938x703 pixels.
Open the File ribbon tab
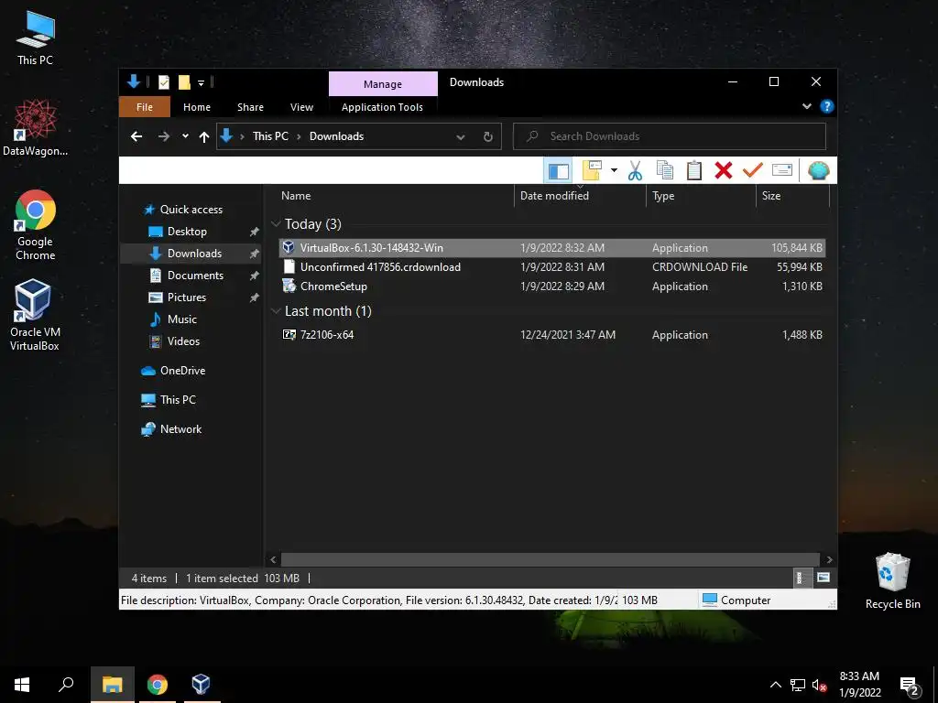(x=144, y=107)
